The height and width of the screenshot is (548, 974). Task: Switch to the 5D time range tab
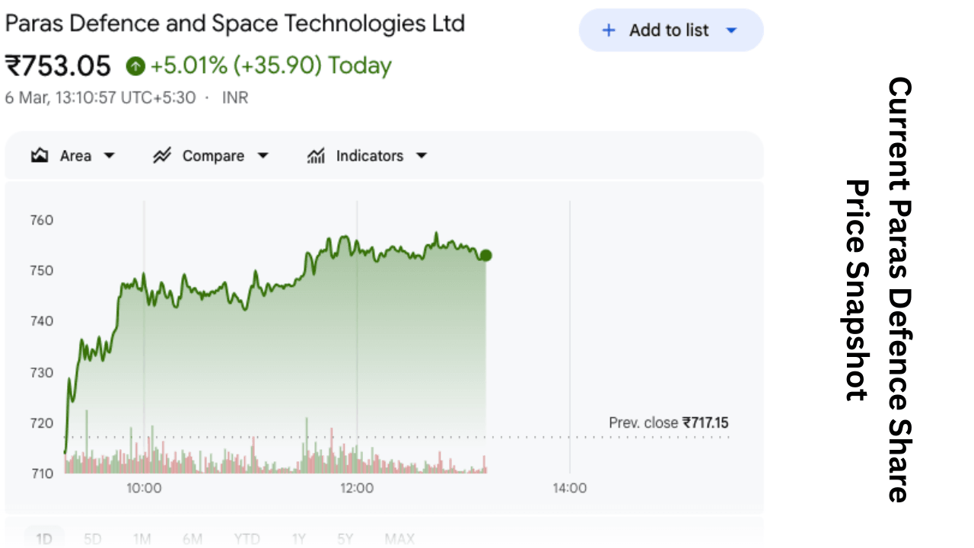click(93, 540)
